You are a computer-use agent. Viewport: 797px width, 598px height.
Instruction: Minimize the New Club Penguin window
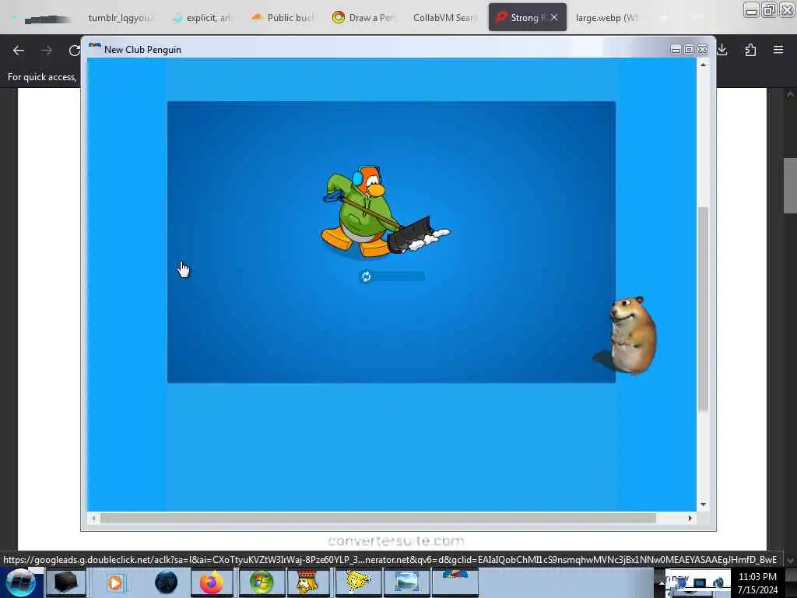676,49
